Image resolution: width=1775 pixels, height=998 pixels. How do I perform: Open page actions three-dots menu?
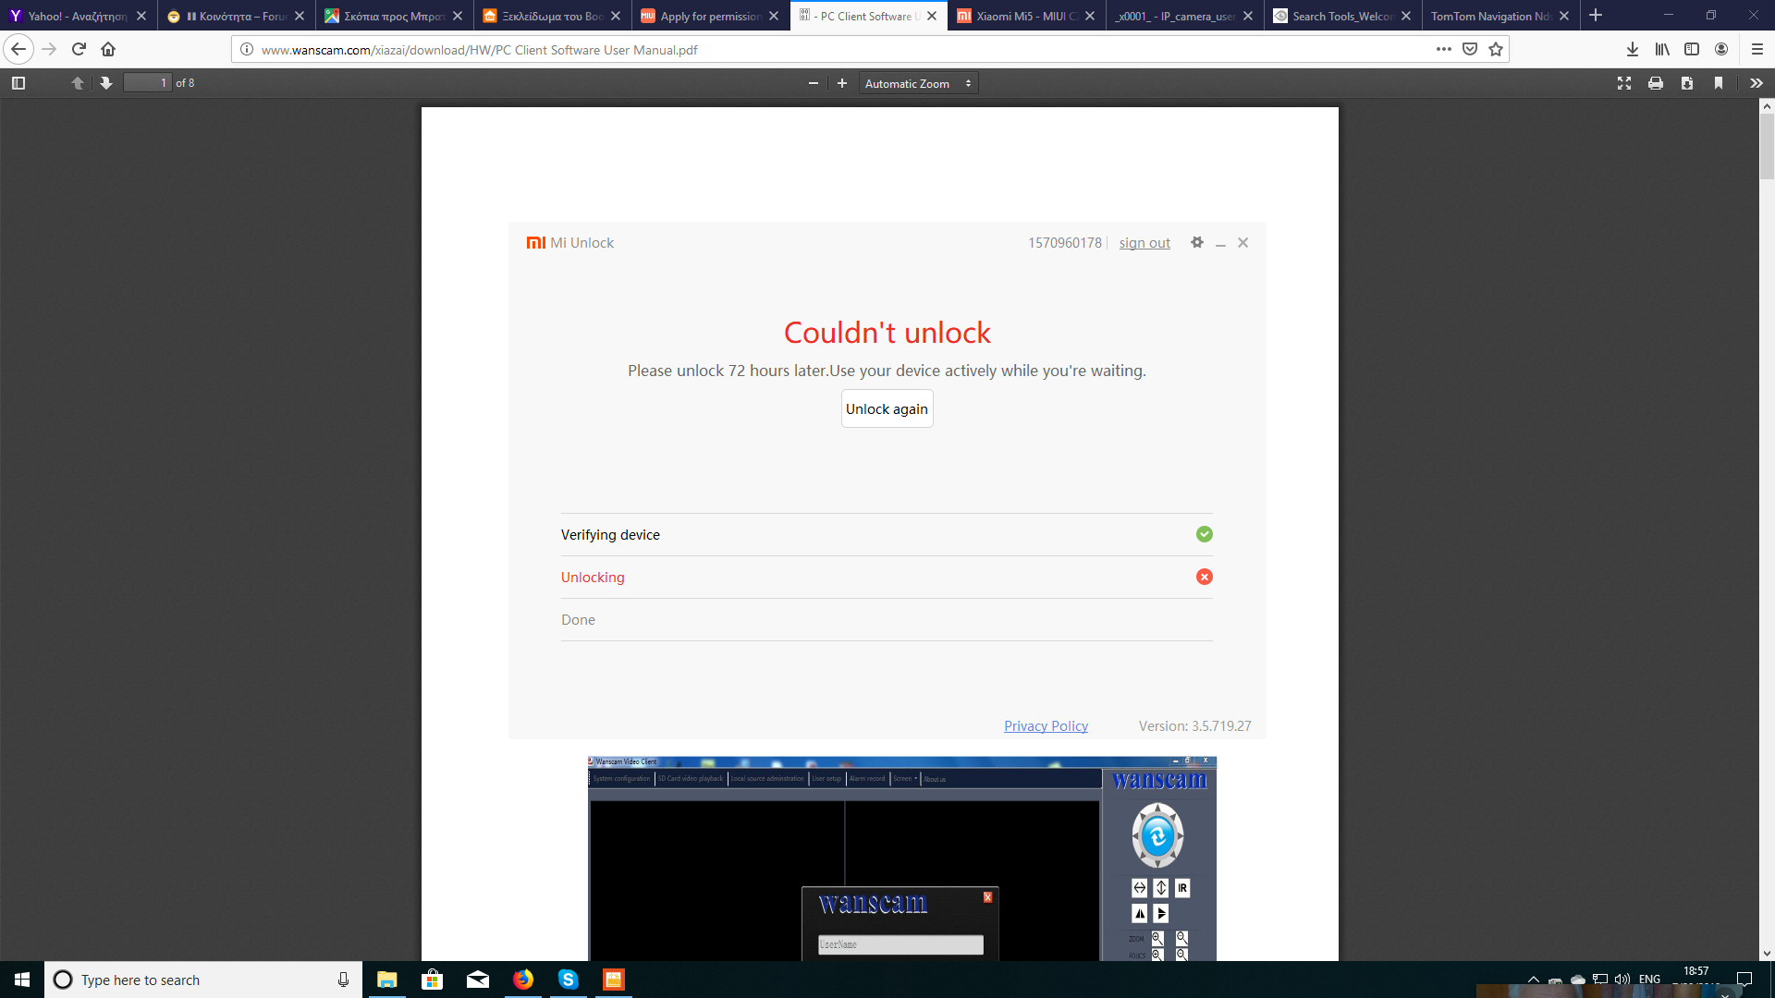click(1443, 50)
